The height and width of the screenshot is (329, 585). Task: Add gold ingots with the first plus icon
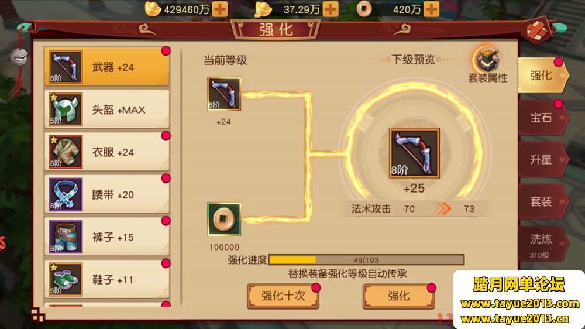220,9
